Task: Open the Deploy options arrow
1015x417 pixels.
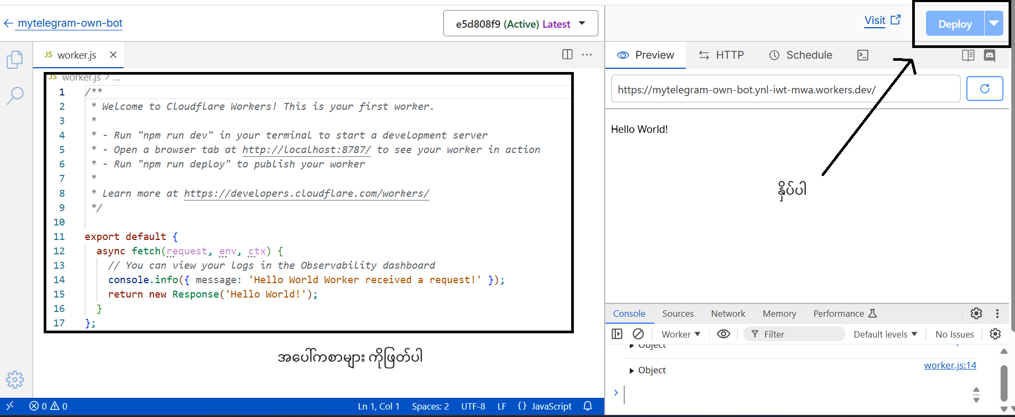Action: [994, 24]
